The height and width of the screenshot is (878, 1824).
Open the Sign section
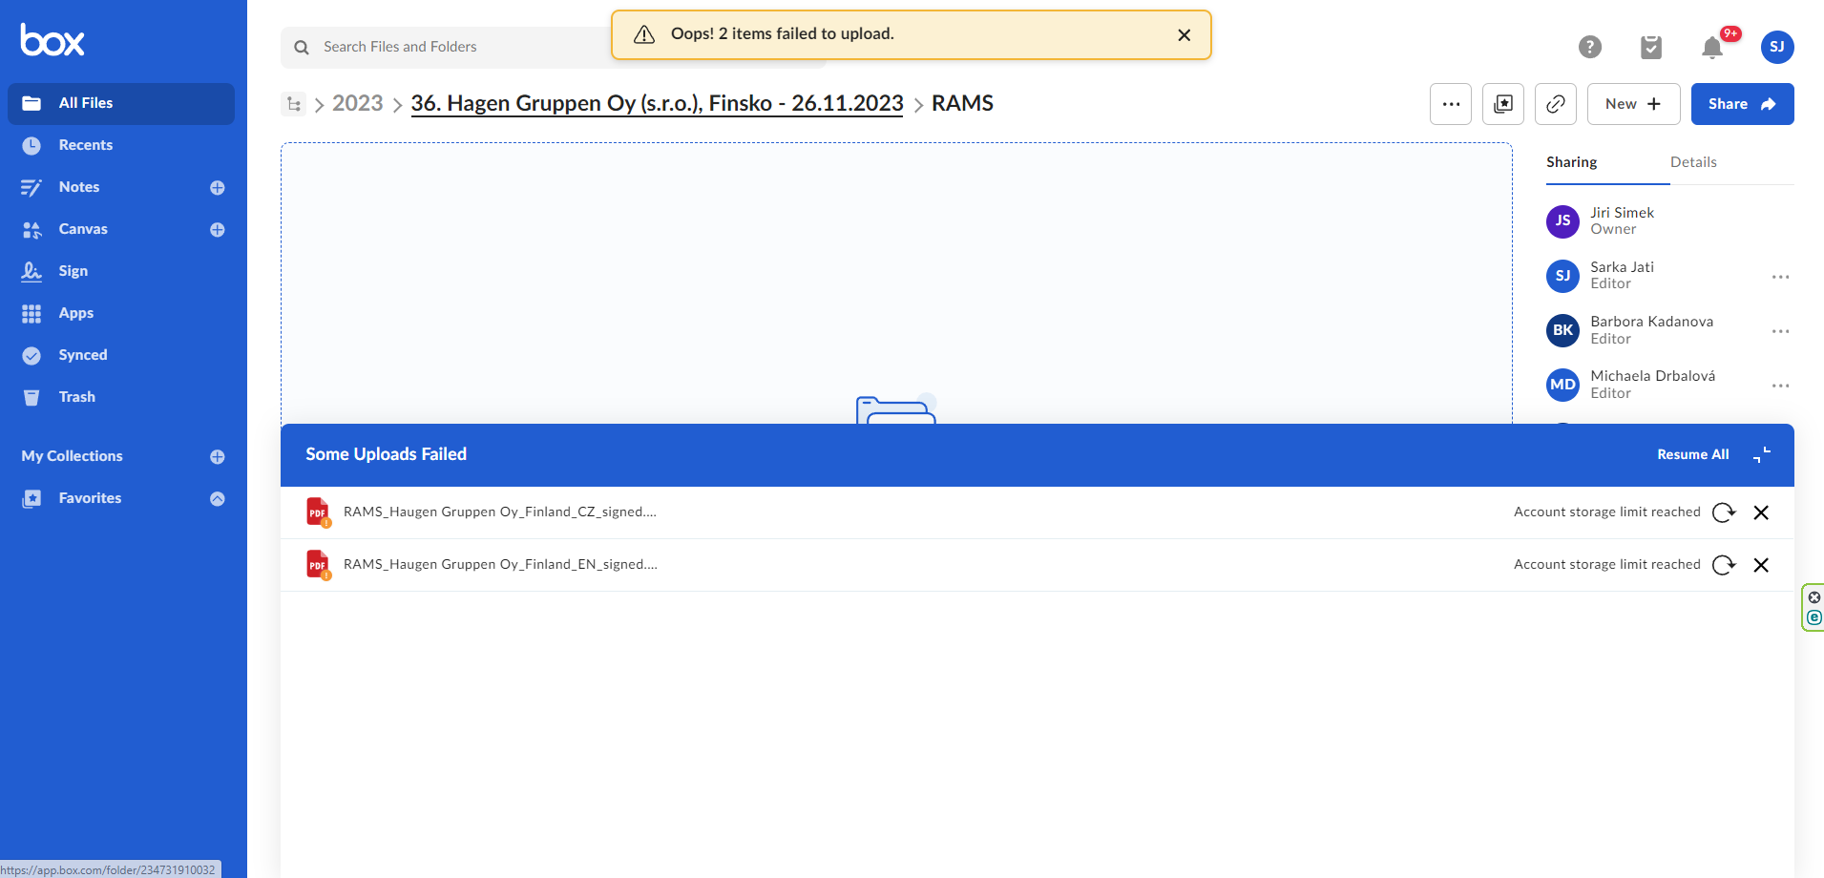[73, 271]
